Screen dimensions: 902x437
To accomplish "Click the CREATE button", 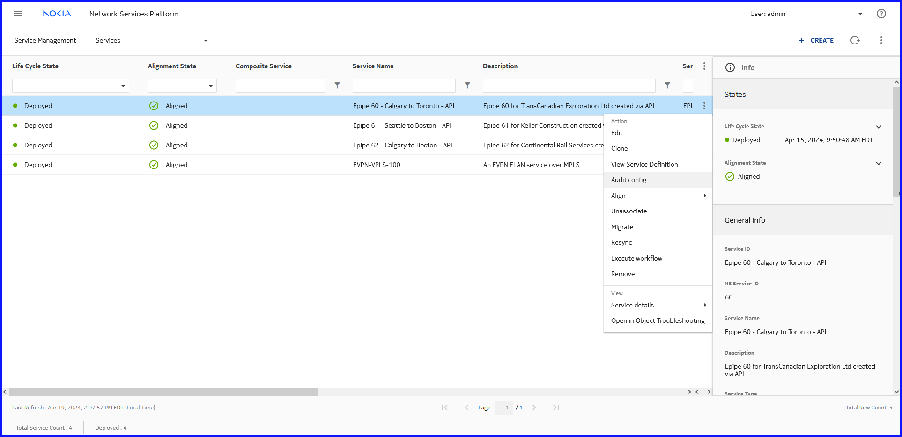I will click(x=816, y=40).
